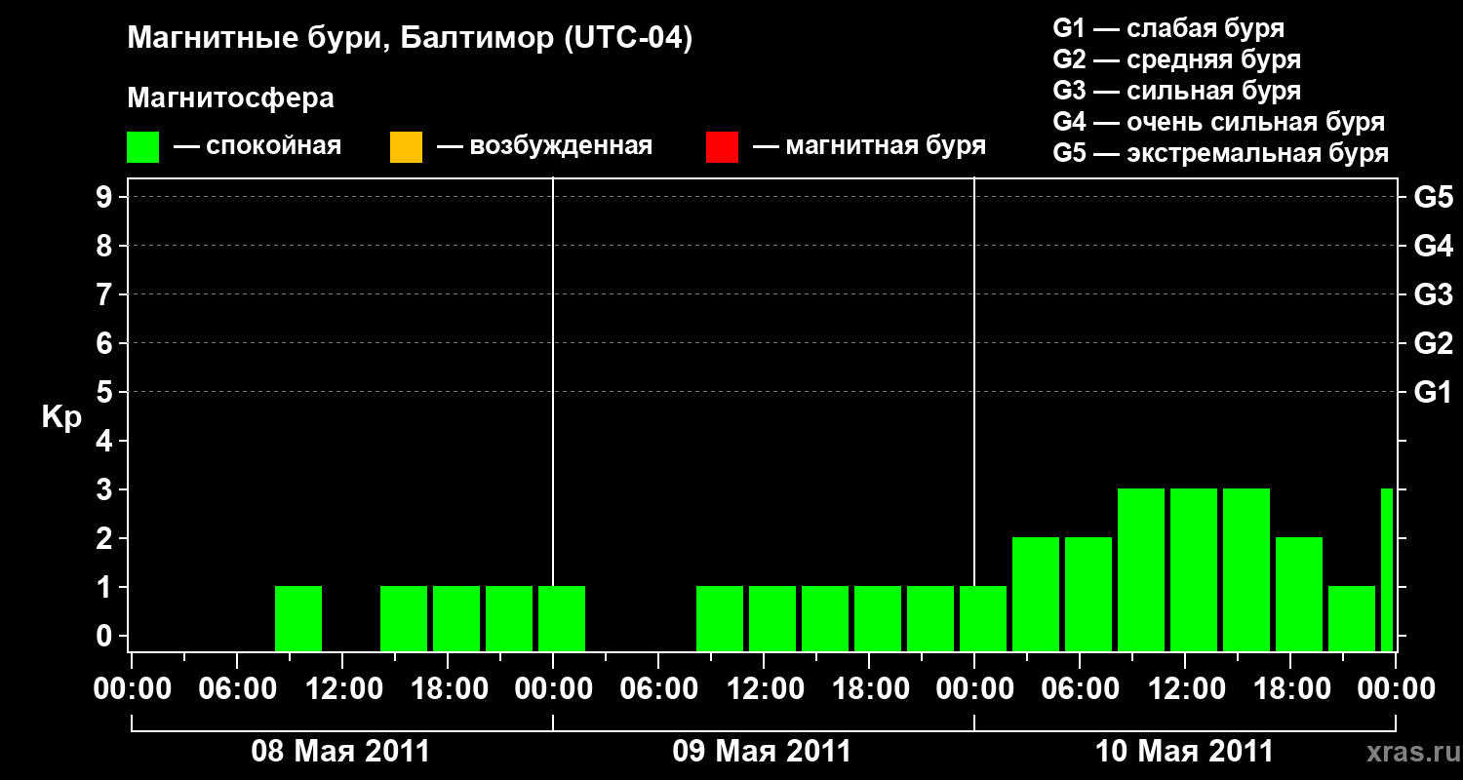This screenshot has height=780, width=1463.
Task: Click legend line 'G1 — слабая буря'
Action: point(1168,28)
